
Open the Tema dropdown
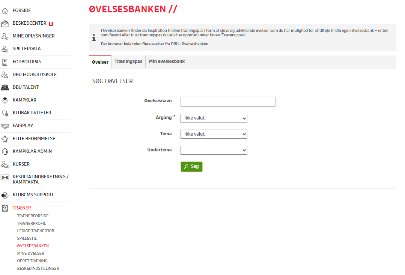pyautogui.click(x=214, y=134)
